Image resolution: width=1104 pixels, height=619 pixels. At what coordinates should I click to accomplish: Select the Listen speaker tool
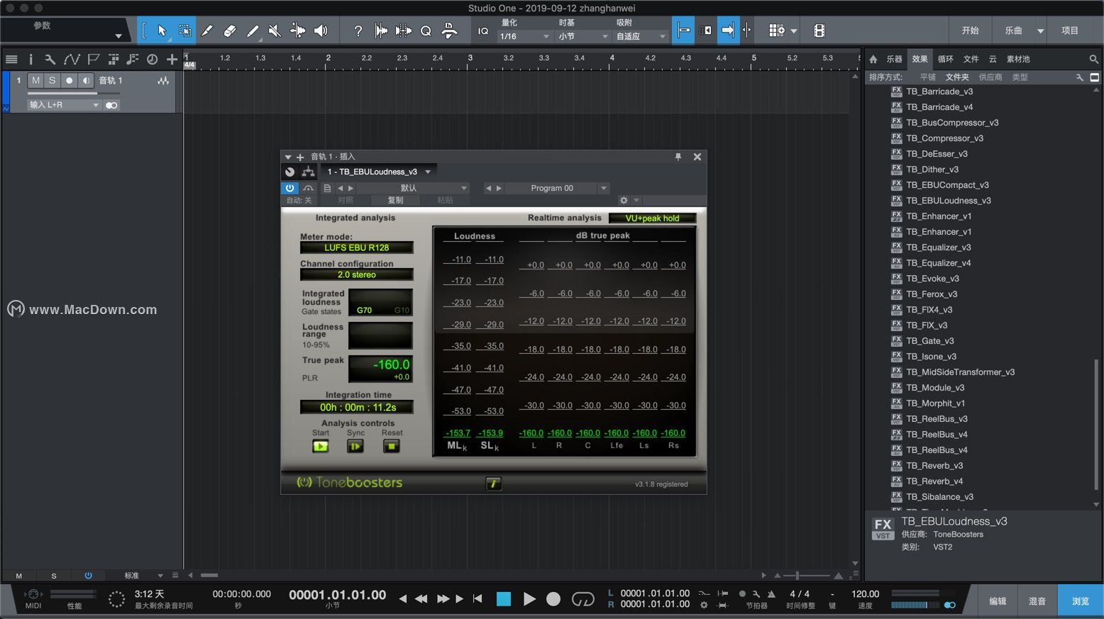coord(321,30)
